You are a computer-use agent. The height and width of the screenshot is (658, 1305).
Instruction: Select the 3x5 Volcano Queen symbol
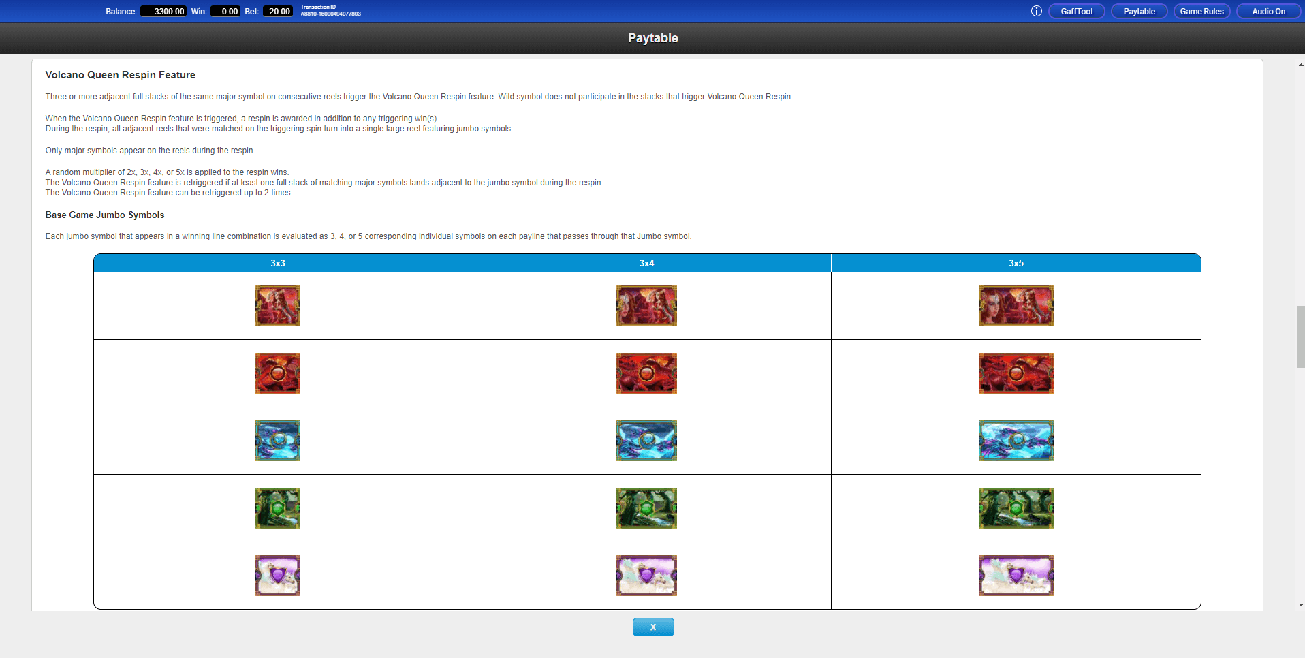click(x=1016, y=306)
